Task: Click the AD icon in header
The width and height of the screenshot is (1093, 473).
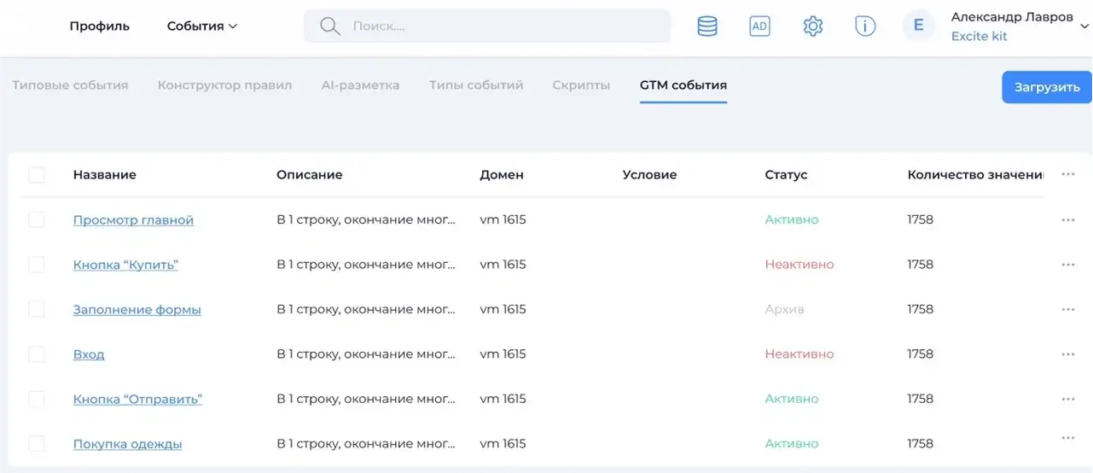Action: (759, 26)
